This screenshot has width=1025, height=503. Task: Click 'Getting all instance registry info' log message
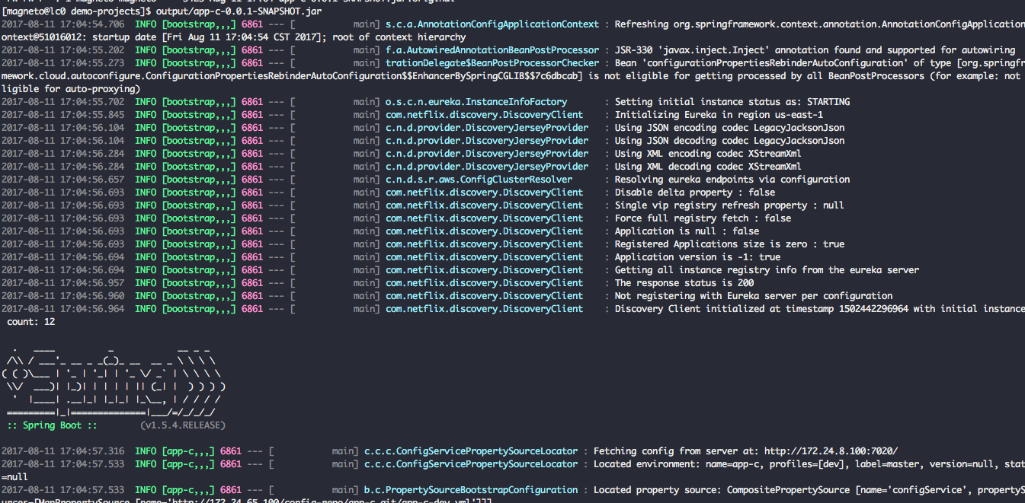[767, 270]
